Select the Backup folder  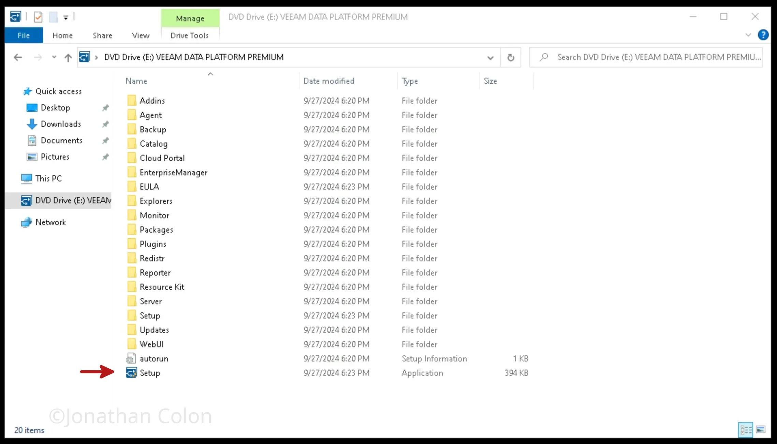tap(147, 129)
